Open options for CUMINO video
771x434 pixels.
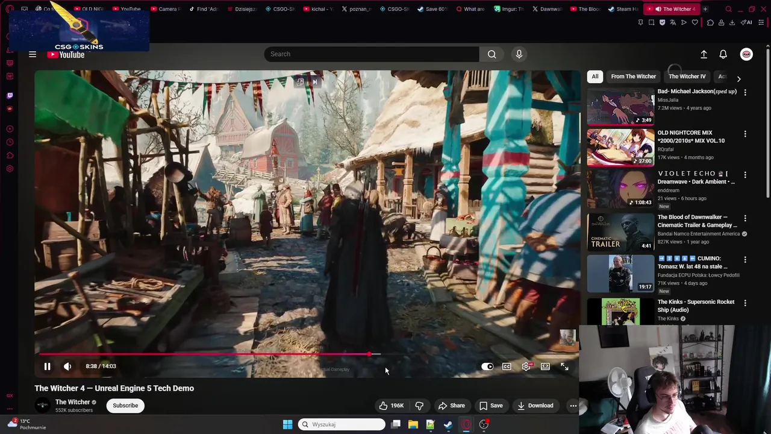(x=745, y=260)
